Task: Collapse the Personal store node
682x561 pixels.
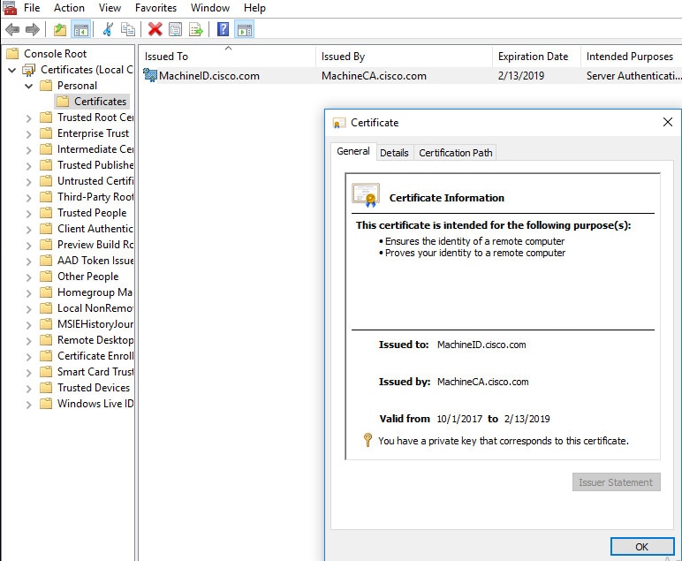Action: (x=28, y=86)
